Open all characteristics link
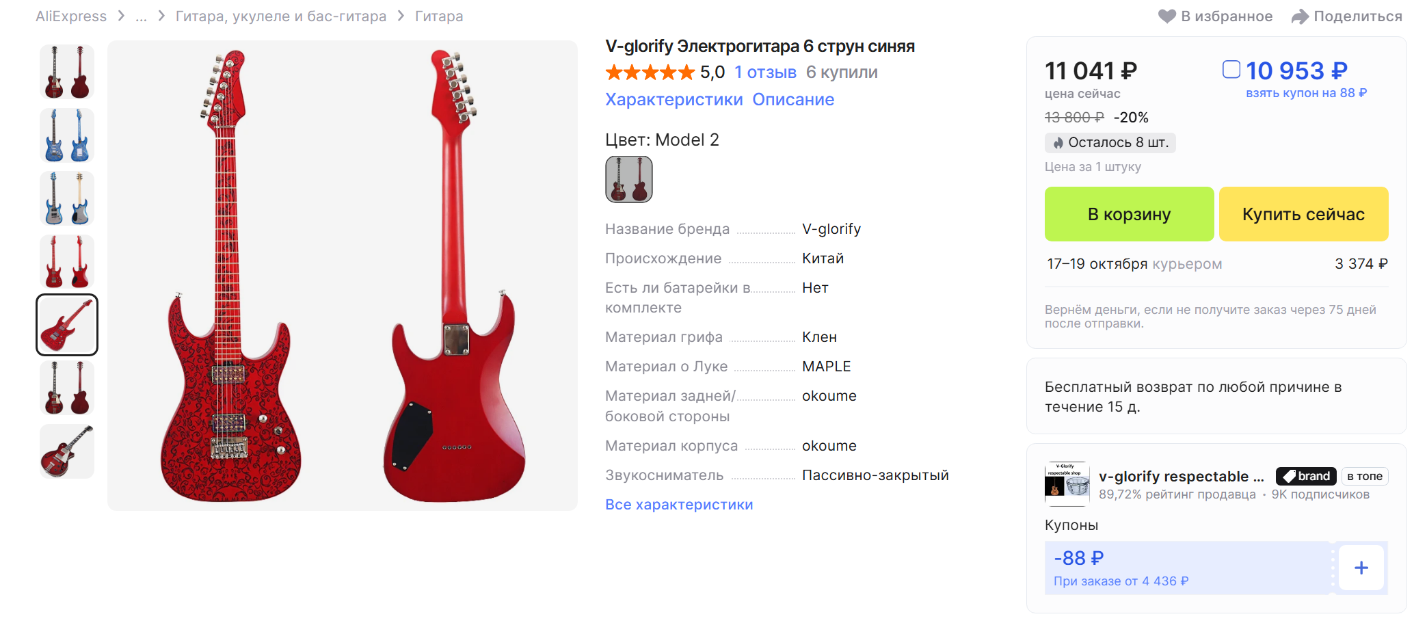 [x=679, y=505]
